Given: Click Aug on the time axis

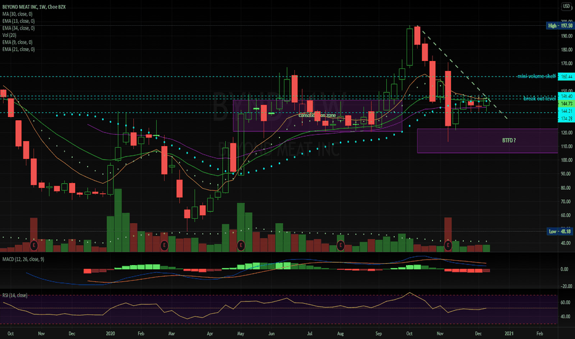Looking at the screenshot, I should 341,333.
